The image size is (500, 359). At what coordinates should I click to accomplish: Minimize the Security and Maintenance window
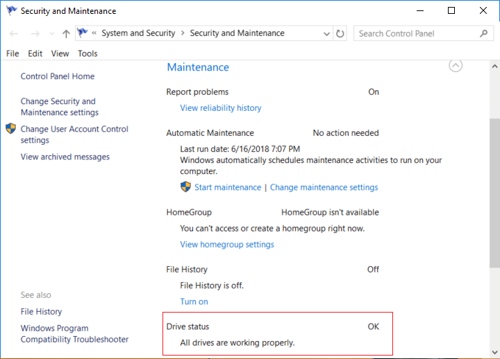(x=420, y=11)
